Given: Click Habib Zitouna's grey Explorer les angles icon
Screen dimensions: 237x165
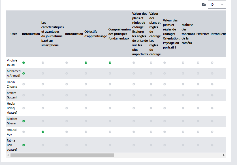Looking at the screenshot, I should pyautogui.click(x=134, y=84).
